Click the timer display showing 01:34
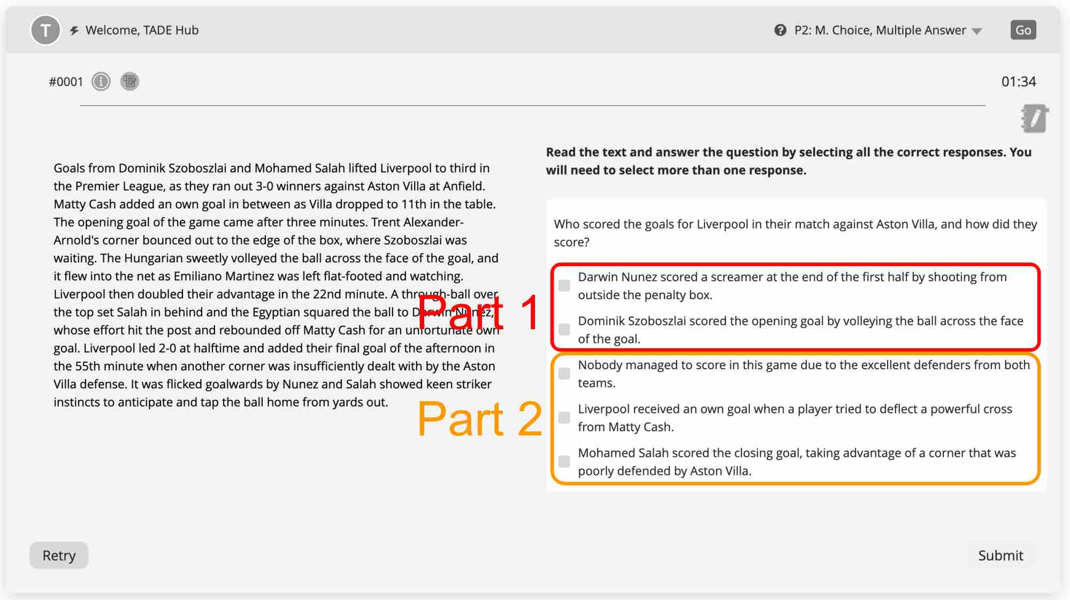 [x=1019, y=81]
